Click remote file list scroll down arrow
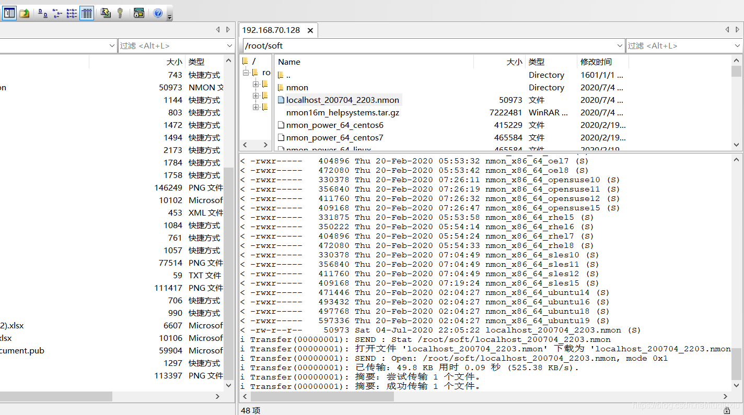The height and width of the screenshot is (415, 744). pos(736,145)
